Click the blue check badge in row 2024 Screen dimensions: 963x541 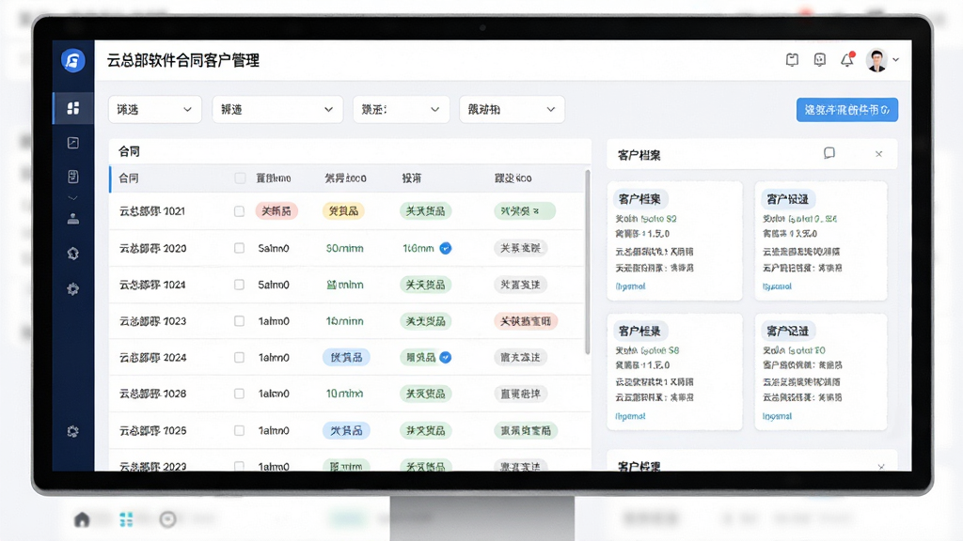(446, 357)
